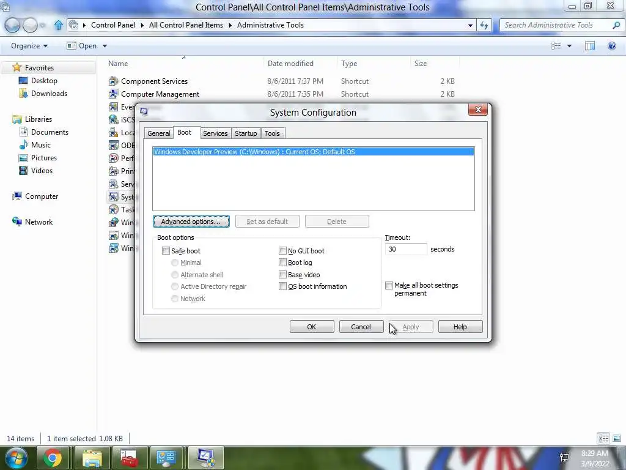Enable the Base video checkbox
The image size is (626, 470).
282,275
